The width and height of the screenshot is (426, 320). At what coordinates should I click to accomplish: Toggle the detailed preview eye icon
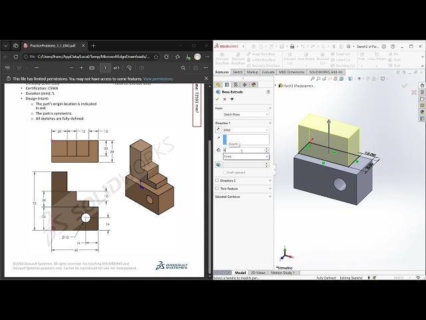232,99
